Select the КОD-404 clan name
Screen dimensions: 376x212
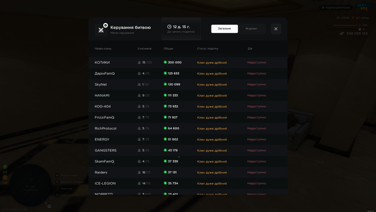tap(103, 107)
